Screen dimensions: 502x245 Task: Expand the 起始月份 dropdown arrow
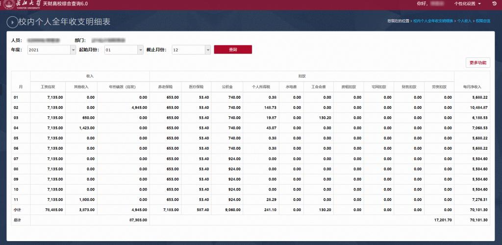(140, 50)
